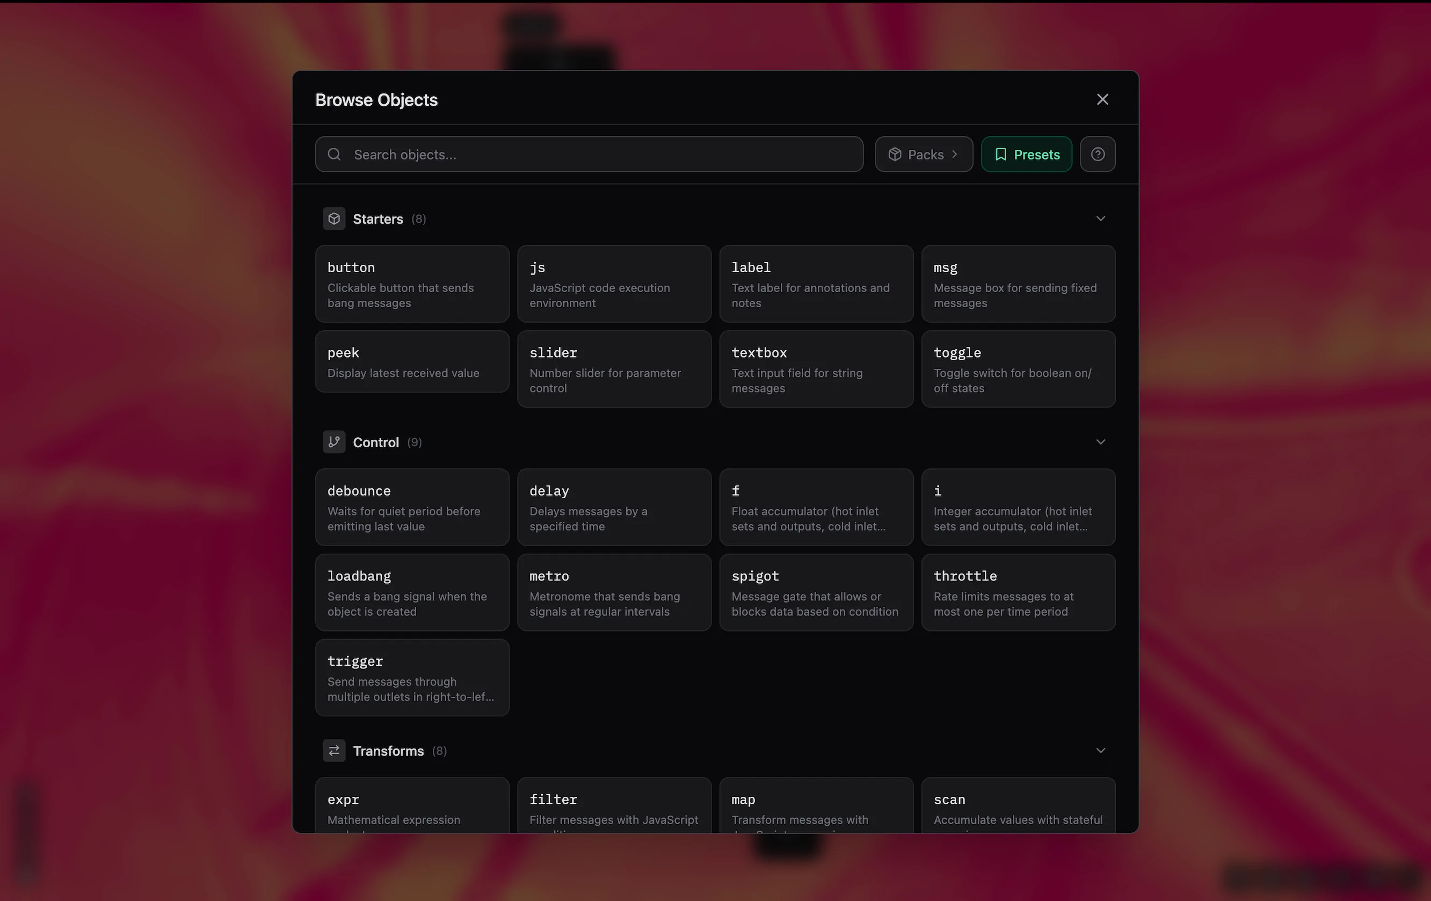Viewport: 1431px width, 901px height.
Task: Click the search magnifier icon
Action: (334, 154)
